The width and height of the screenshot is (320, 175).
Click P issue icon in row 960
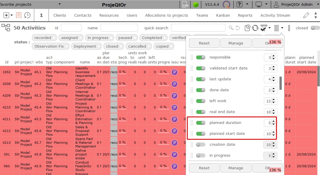click(x=175, y=166)
